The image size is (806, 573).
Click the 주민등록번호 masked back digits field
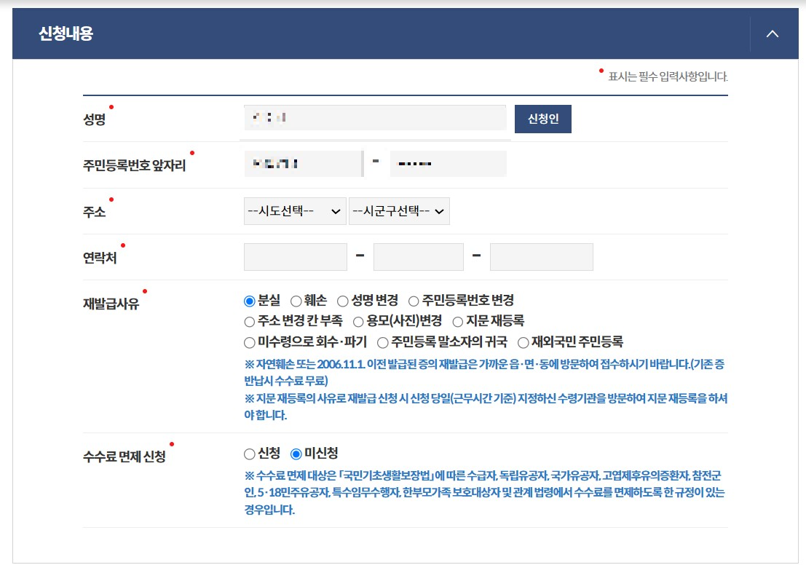point(449,163)
